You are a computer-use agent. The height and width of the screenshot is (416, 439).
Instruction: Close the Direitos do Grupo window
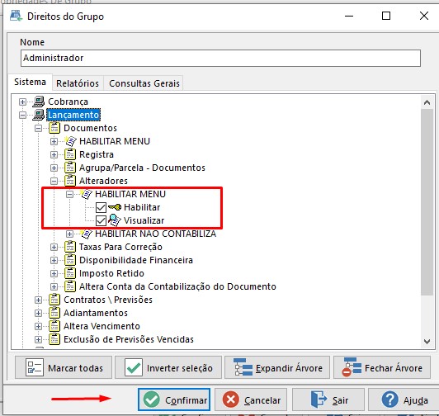(424, 16)
